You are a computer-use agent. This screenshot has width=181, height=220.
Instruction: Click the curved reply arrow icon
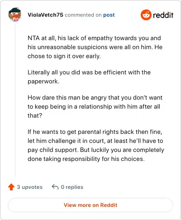55,187
